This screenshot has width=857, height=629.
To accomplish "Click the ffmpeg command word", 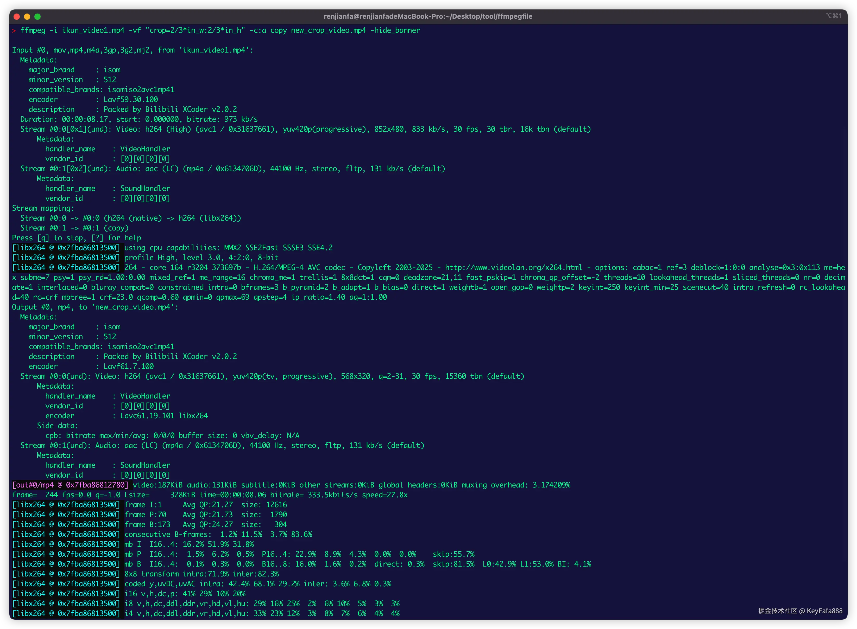I will [x=33, y=30].
